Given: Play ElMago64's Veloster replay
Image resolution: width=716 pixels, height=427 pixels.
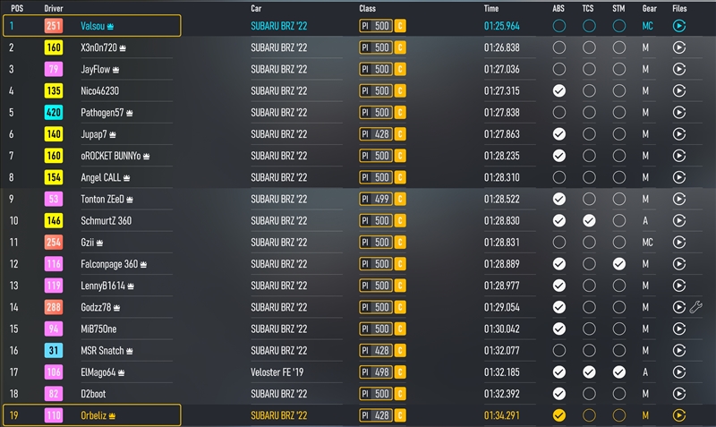Looking at the screenshot, I should (679, 372).
